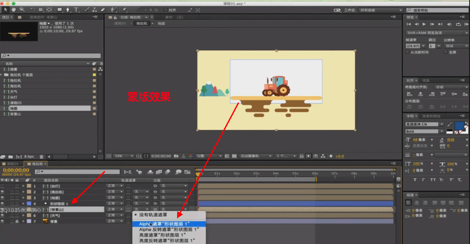Image resolution: width=470 pixels, height=244 pixels.
Task: Click the composition mini-flowchart icon in timeline
Action: tap(128, 172)
